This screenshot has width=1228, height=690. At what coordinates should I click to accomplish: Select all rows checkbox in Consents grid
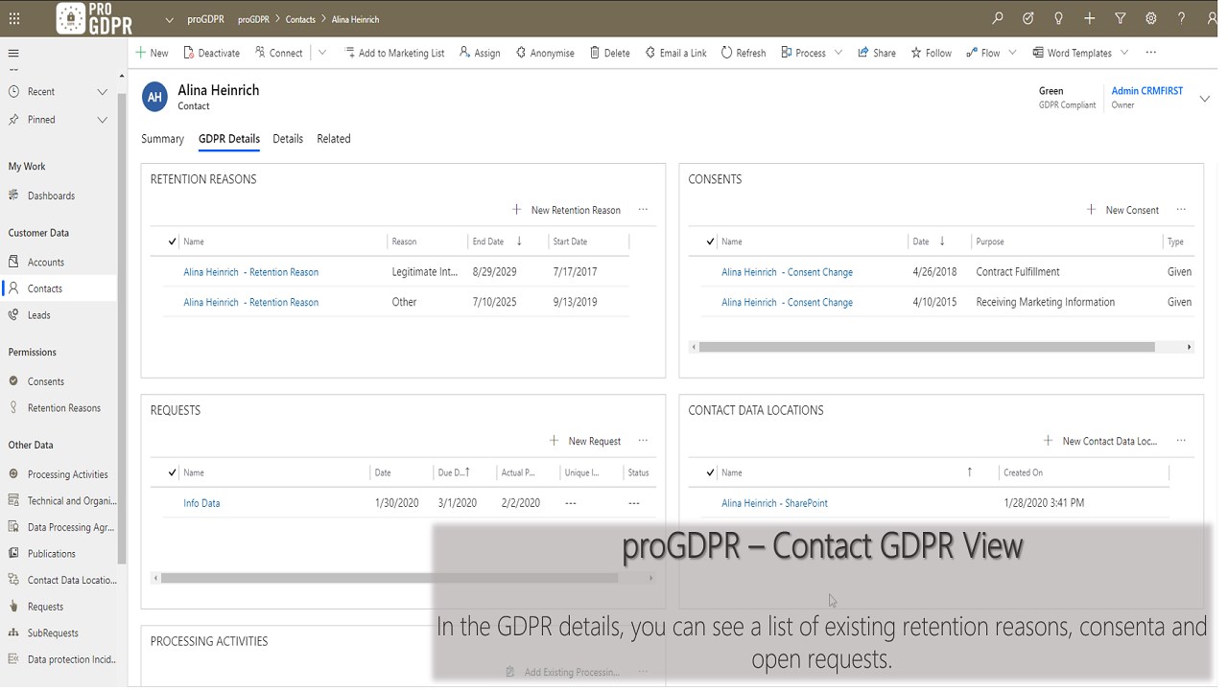click(711, 241)
